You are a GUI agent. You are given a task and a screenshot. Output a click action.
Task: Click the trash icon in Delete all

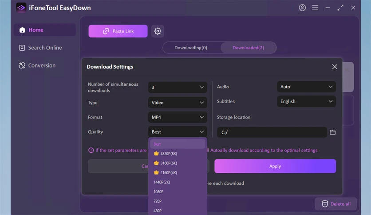tap(325, 203)
